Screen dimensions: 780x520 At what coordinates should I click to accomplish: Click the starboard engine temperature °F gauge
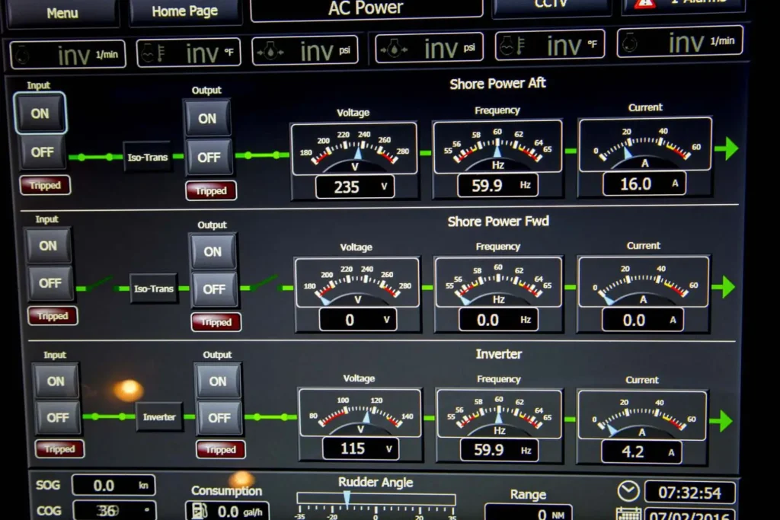549,45
